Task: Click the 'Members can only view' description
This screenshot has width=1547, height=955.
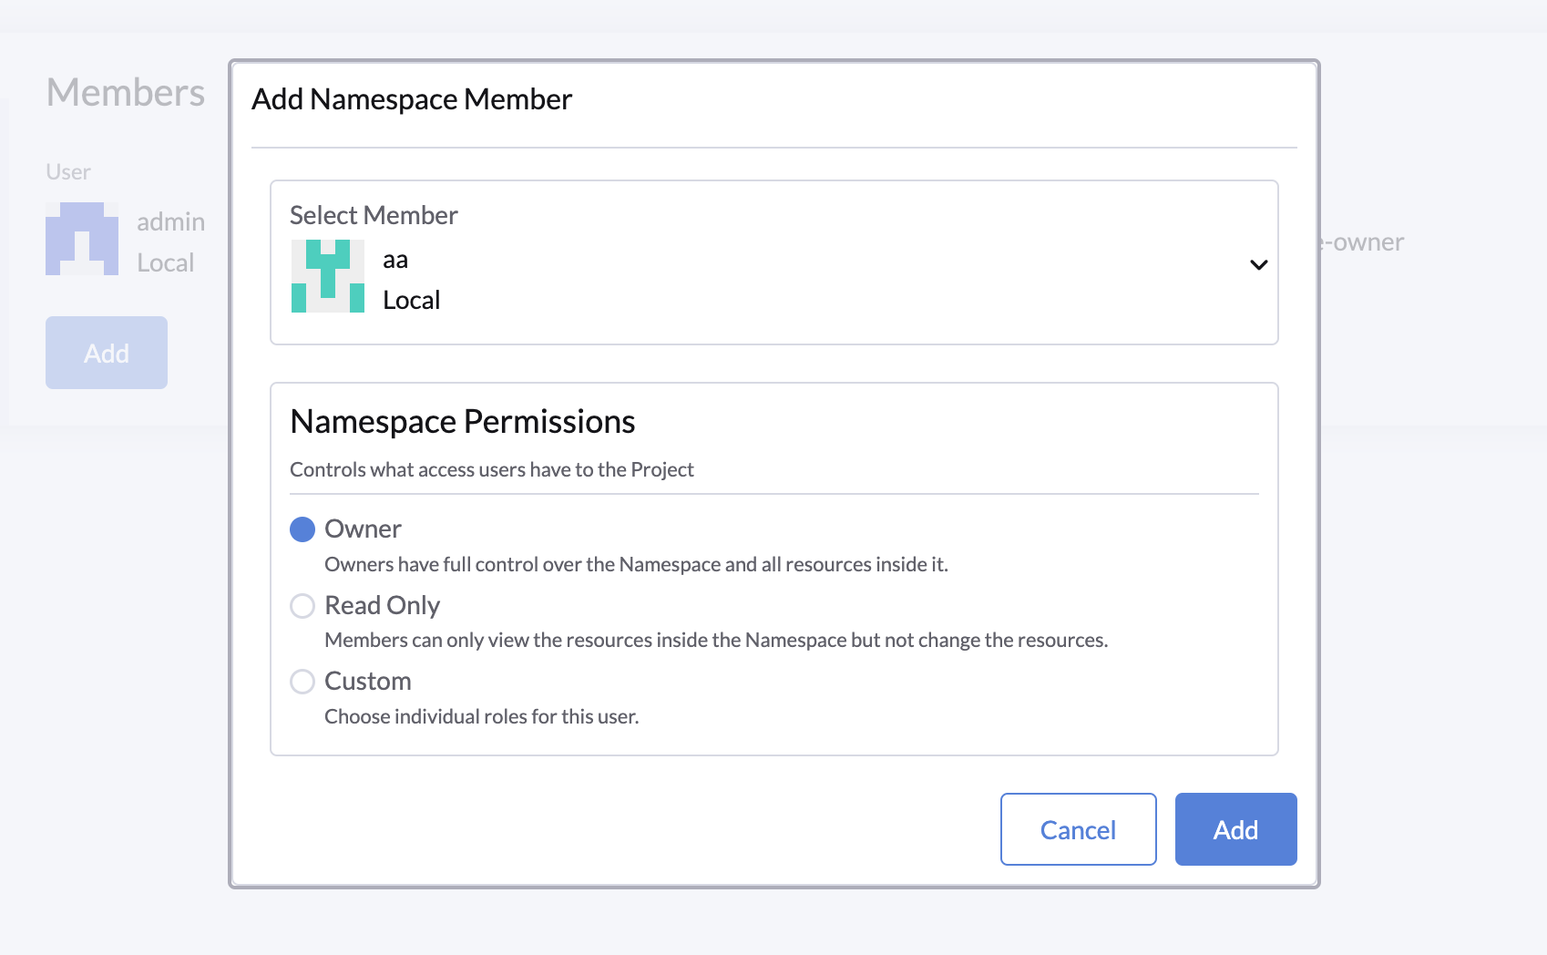Action: [716, 640]
